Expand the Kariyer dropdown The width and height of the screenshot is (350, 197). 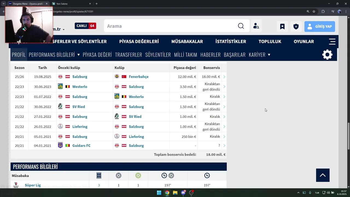[x=269, y=55]
